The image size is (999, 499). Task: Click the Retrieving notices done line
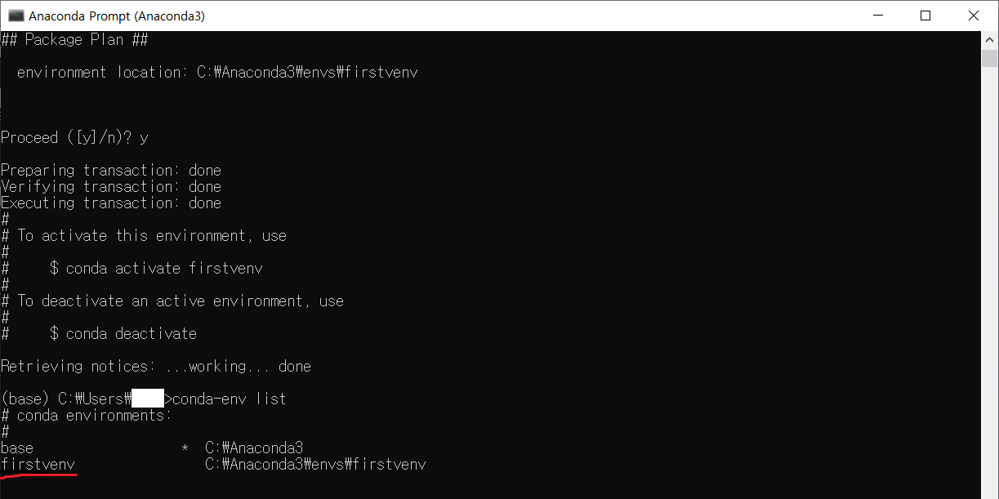155,366
